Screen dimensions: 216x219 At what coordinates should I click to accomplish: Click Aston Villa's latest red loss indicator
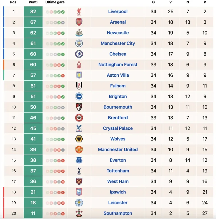coord(63,76)
